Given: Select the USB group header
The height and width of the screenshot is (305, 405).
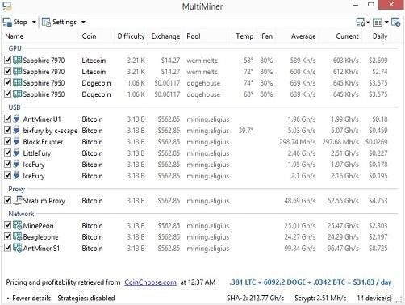Looking at the screenshot, I should coord(15,107).
